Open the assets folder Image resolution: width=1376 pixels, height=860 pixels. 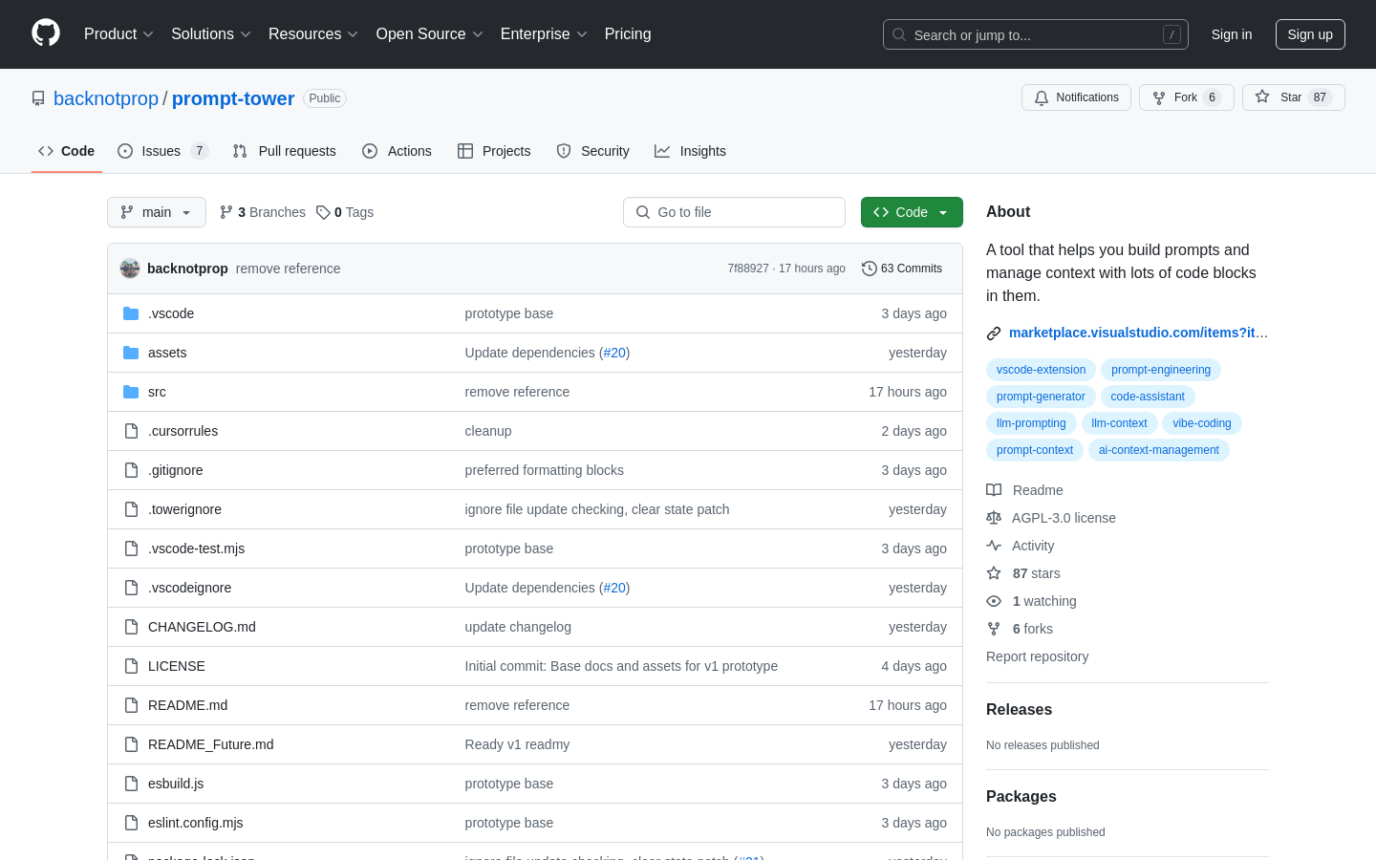coord(167,353)
